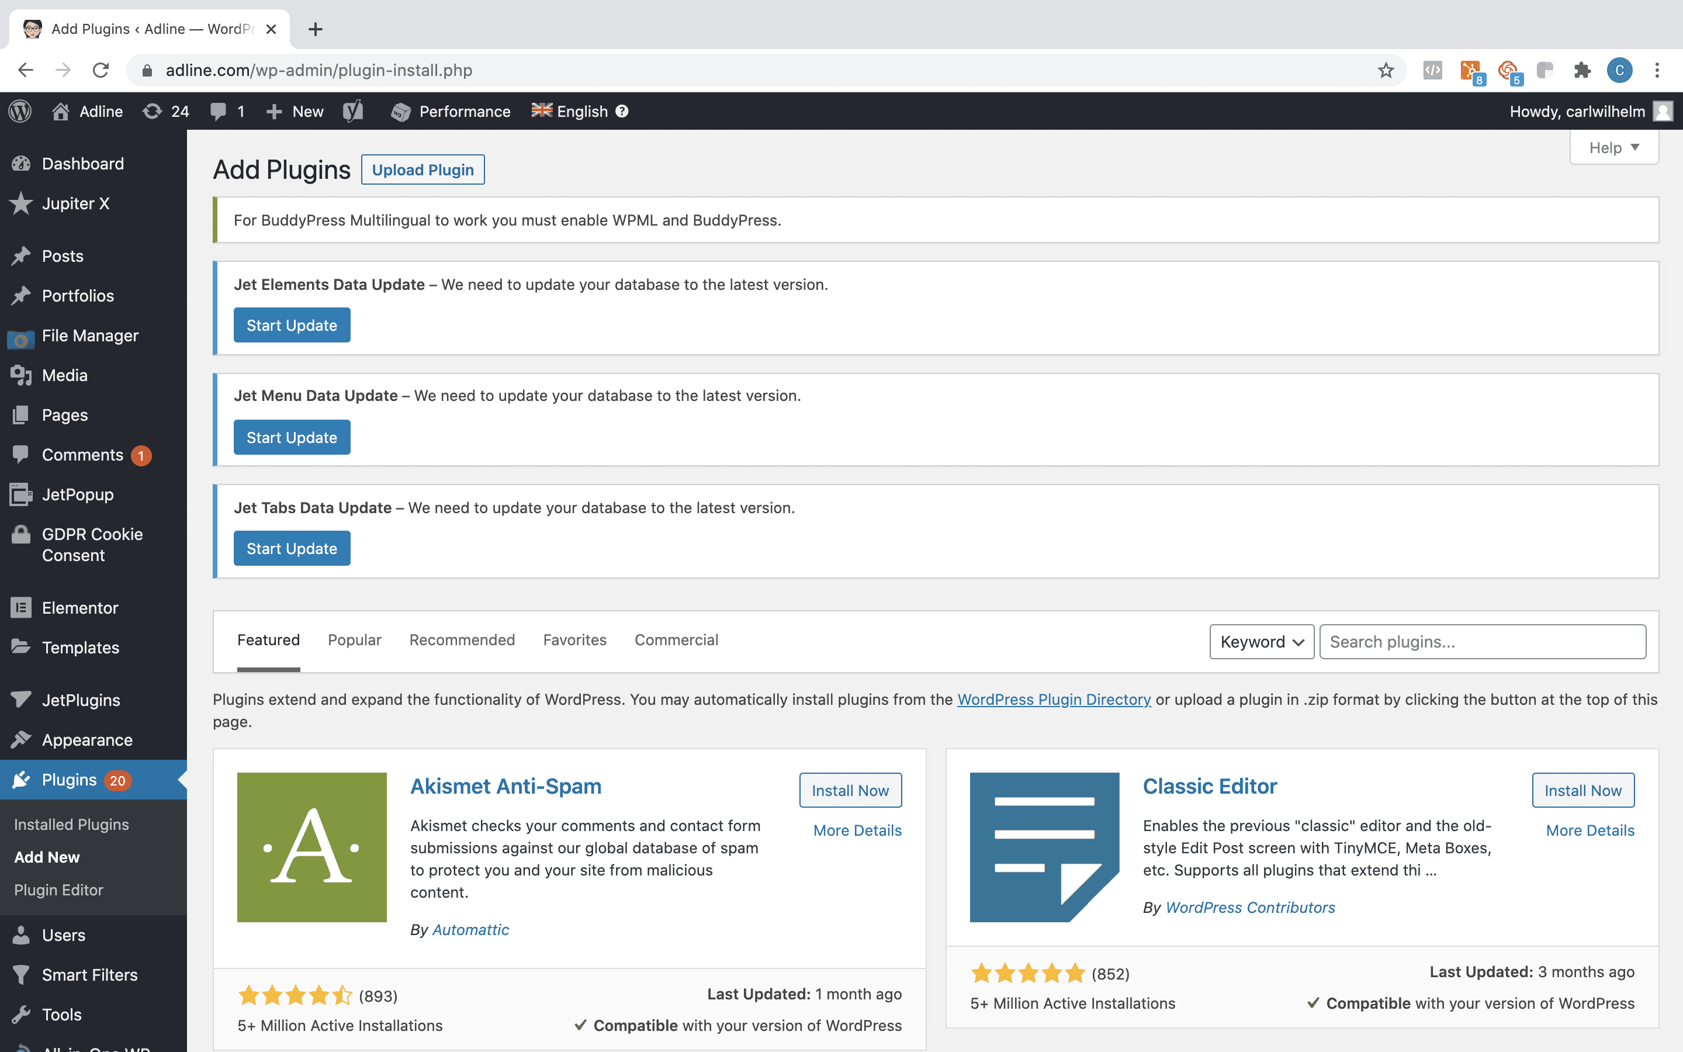The image size is (1683, 1052).
Task: Open Plugin Editor submenu item
Action: point(58,890)
